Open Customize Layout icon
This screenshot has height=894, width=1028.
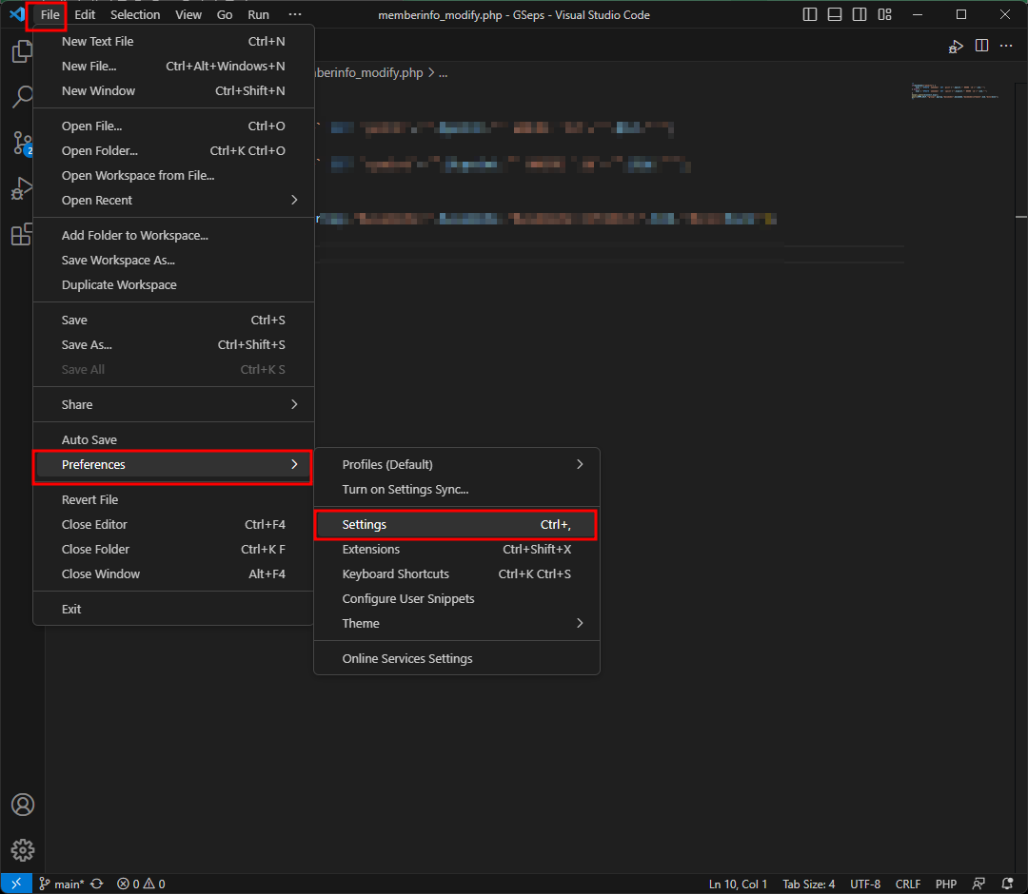pyautogui.click(x=884, y=14)
